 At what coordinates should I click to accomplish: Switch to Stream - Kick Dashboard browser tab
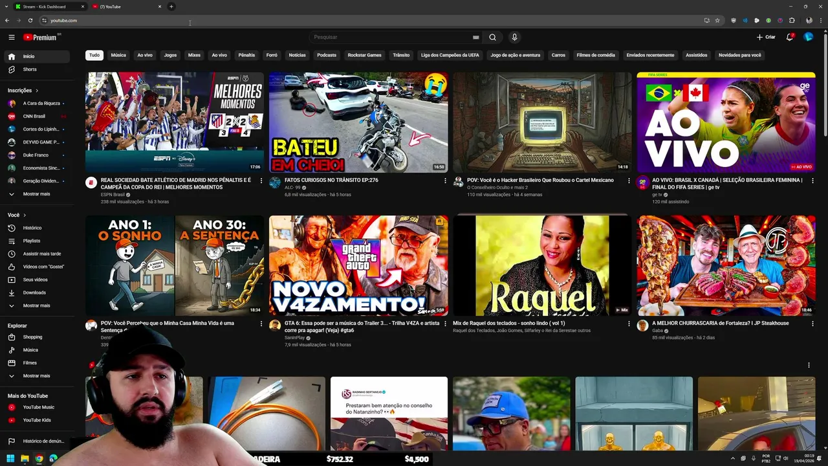(50, 6)
